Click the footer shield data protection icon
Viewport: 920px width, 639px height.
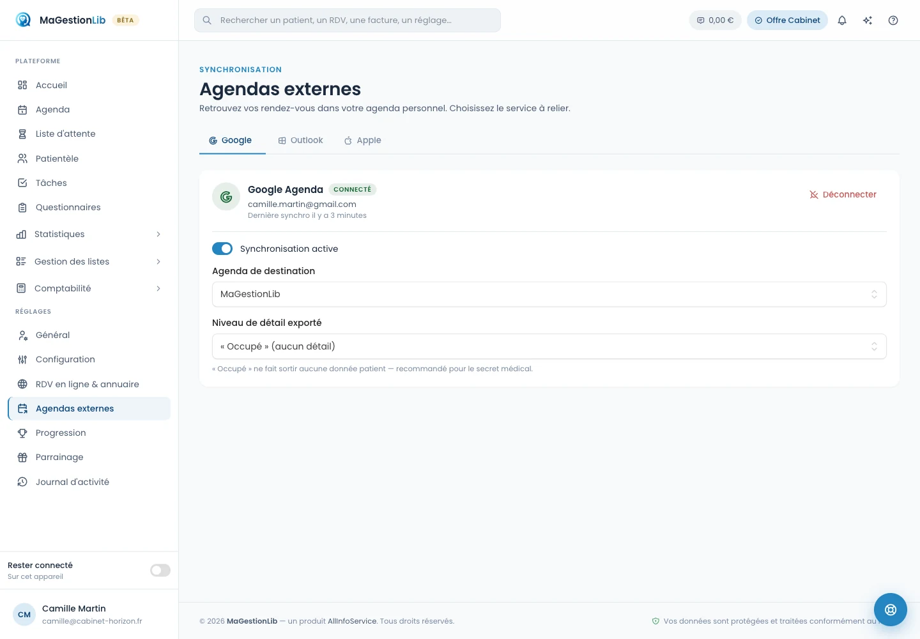coord(655,621)
